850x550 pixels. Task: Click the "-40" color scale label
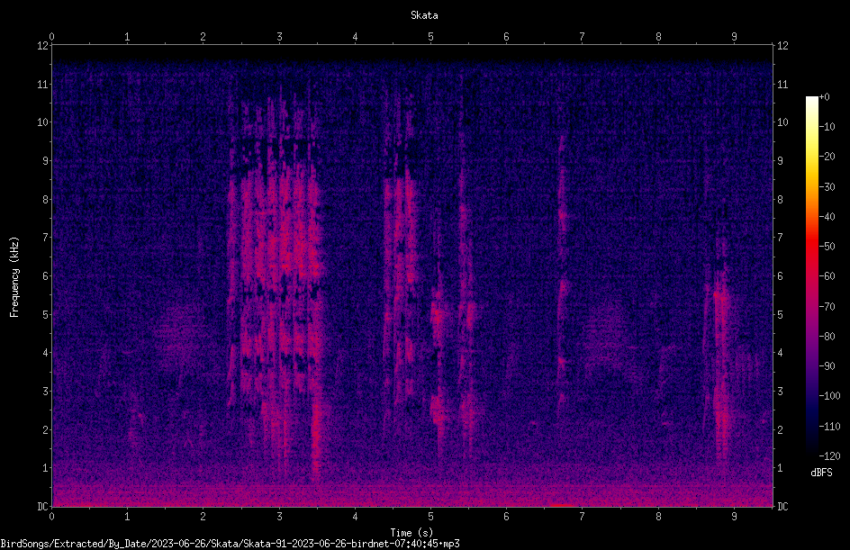coord(827,217)
